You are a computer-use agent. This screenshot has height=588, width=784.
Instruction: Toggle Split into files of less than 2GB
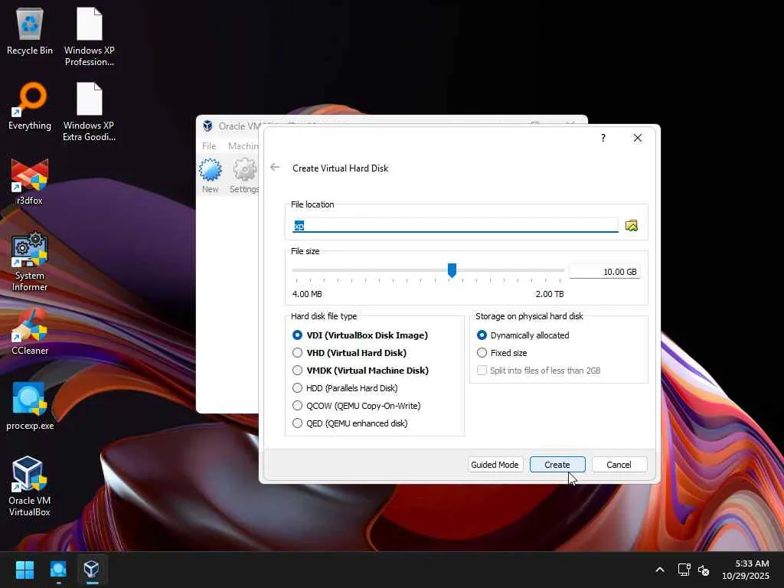point(538,371)
